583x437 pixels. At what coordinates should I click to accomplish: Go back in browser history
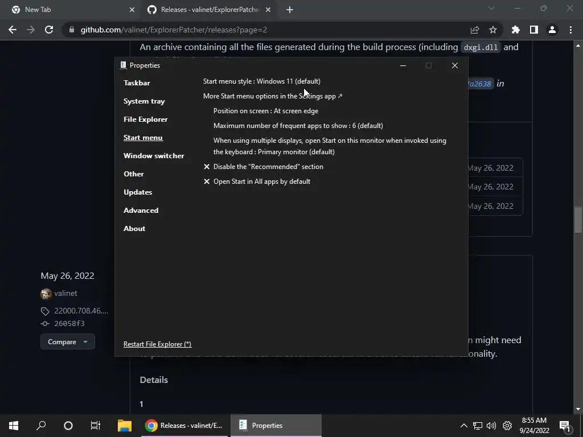[x=13, y=30]
